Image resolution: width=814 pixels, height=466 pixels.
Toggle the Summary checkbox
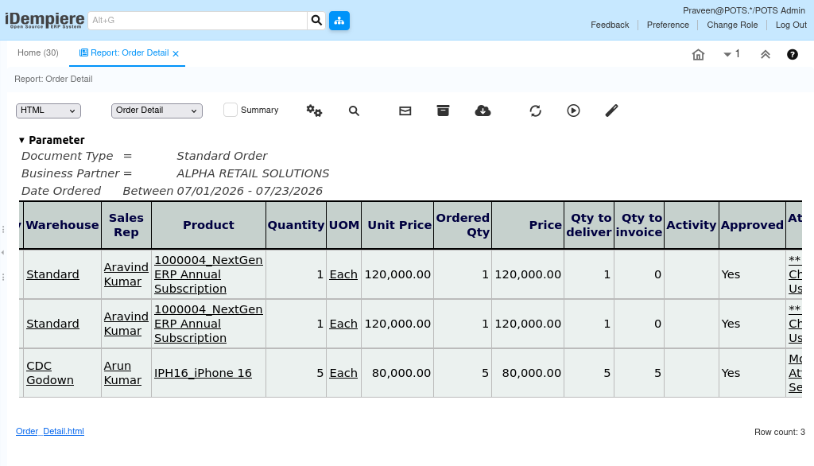click(x=231, y=110)
